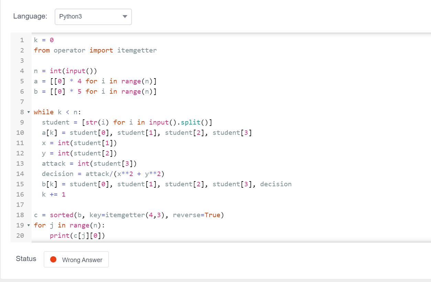Click the itemgetter import on line 2

[x=137, y=50]
